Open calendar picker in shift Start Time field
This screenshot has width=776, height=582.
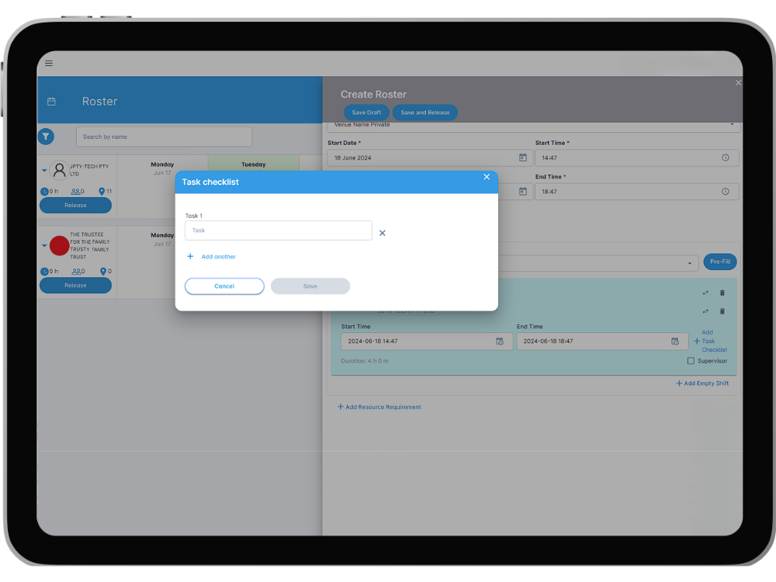[x=501, y=341]
